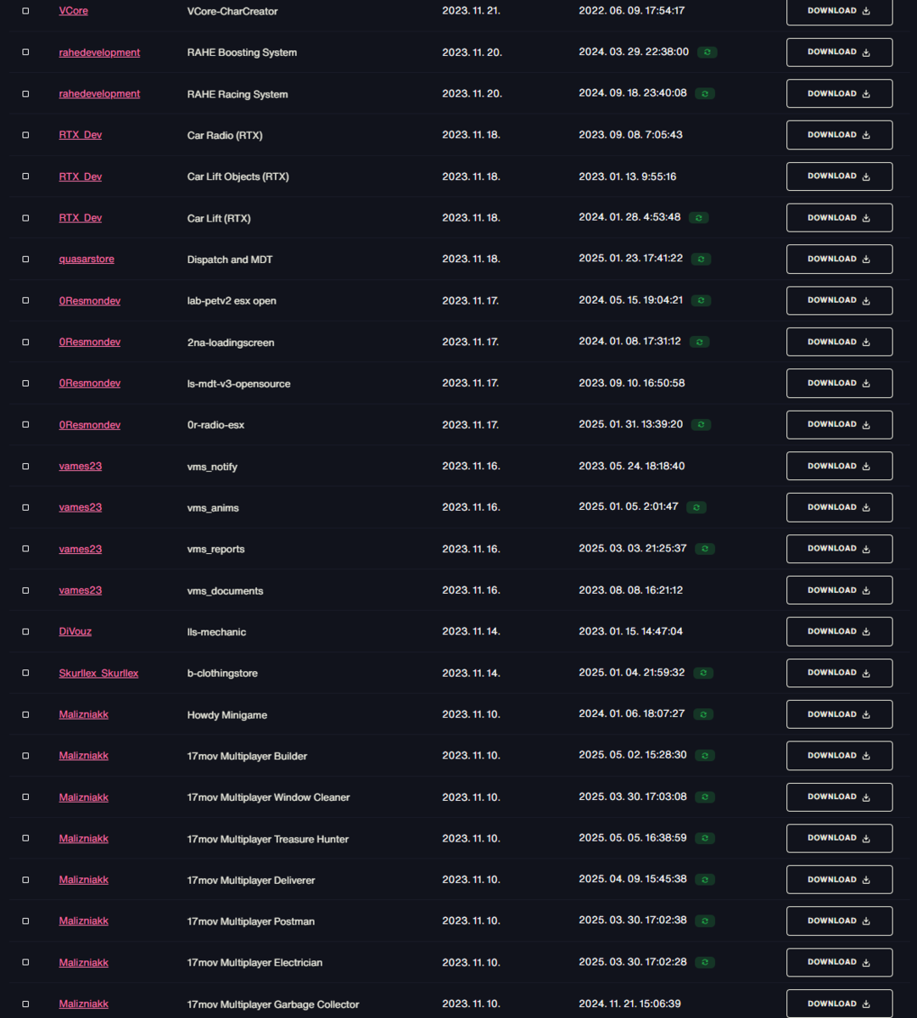Tick the checkbox beside vms_notify

click(x=25, y=466)
